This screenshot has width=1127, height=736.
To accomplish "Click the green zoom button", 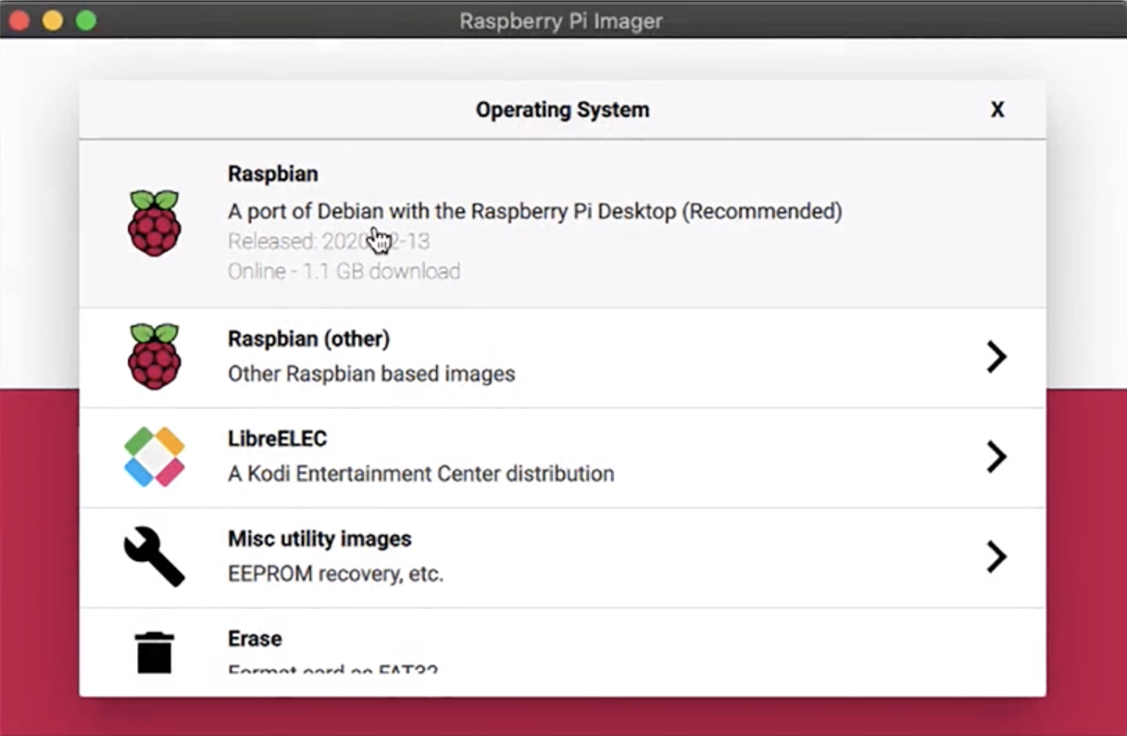I will click(85, 19).
